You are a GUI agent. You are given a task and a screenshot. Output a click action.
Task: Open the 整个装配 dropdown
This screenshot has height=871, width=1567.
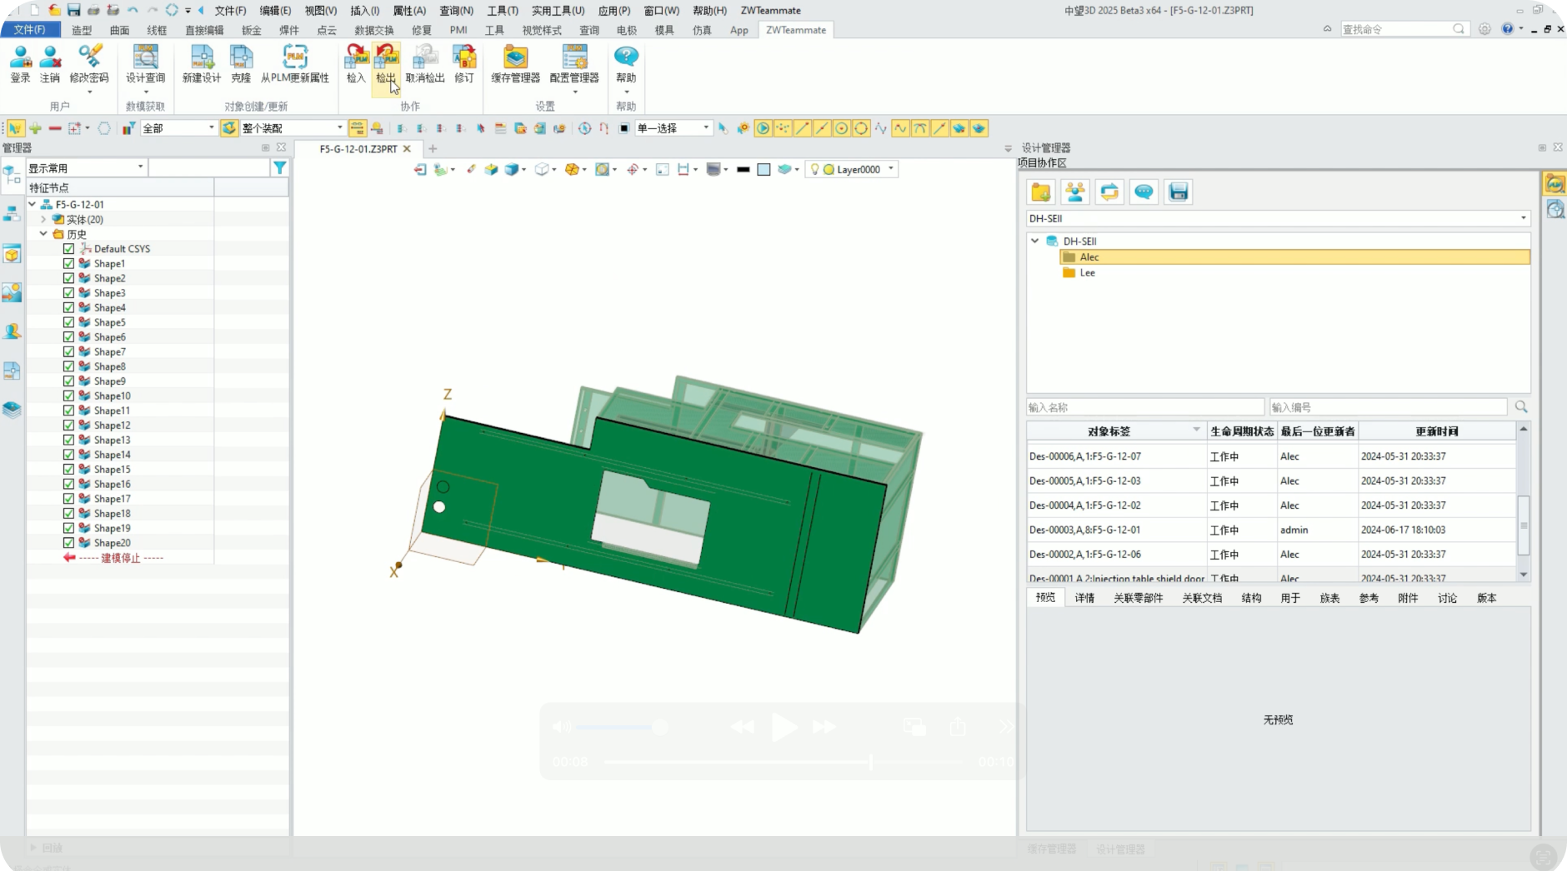(292, 128)
